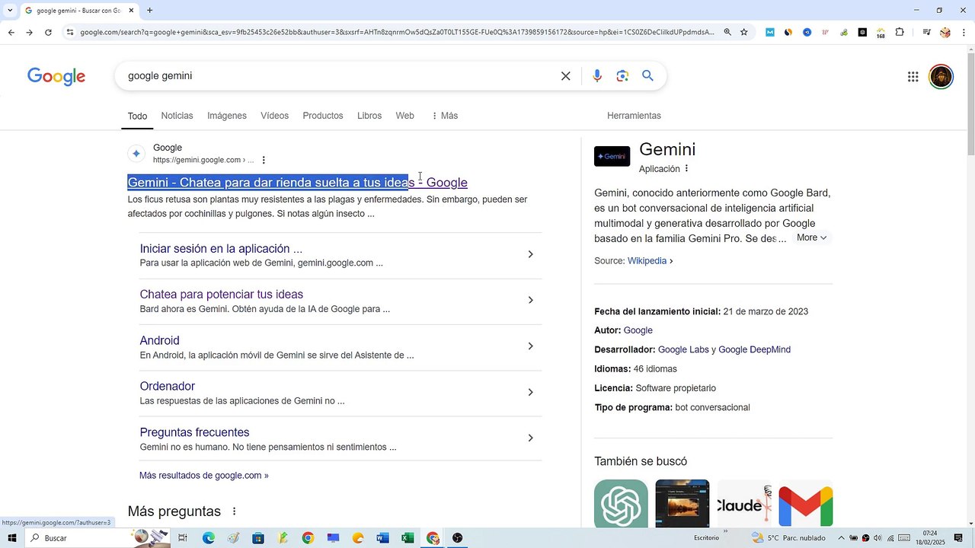The image size is (975, 548).
Task: Switch to the Noticias tab
Action: (177, 116)
